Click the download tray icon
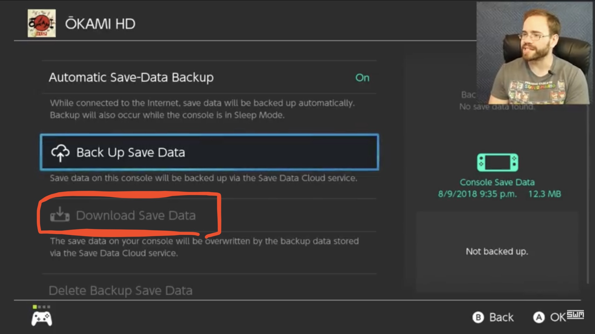This screenshot has height=334, width=595. pos(60,215)
